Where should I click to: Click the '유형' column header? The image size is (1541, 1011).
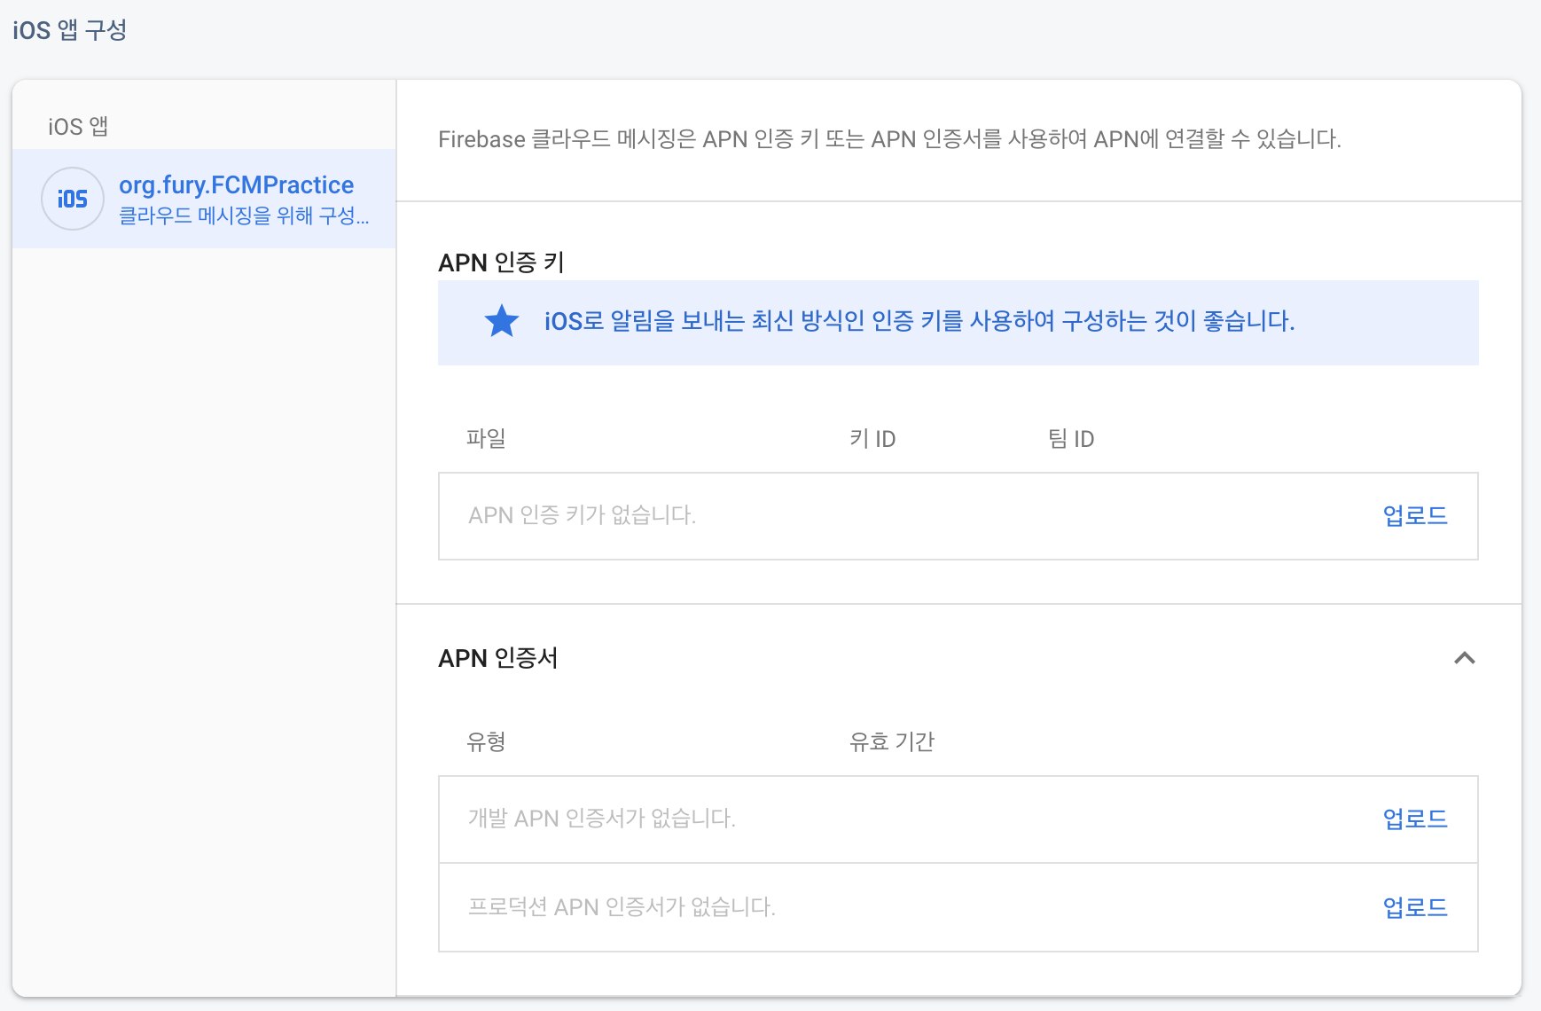[x=486, y=741]
